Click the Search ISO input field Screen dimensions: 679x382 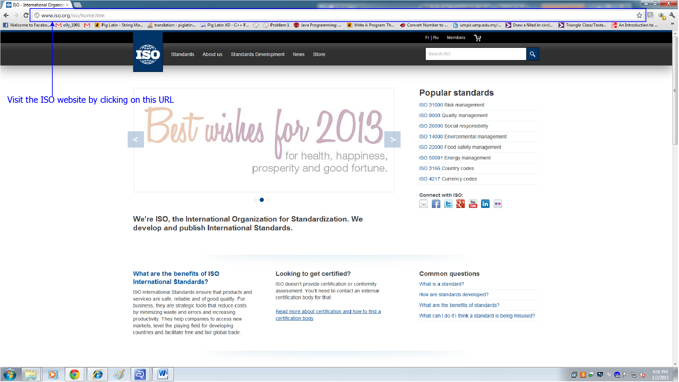[x=476, y=54]
